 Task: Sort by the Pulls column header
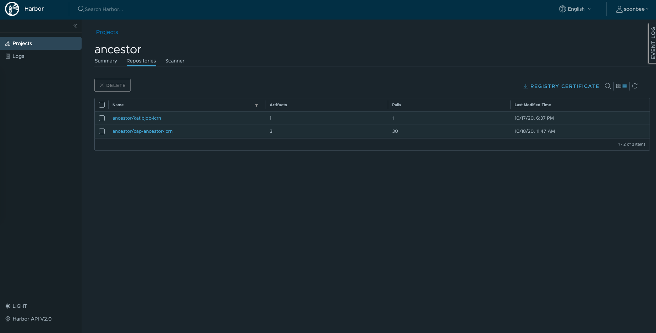point(397,105)
